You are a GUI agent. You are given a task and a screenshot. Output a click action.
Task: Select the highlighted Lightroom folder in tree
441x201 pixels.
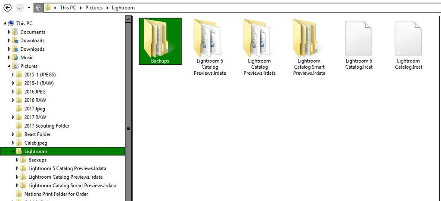[x=62, y=151]
